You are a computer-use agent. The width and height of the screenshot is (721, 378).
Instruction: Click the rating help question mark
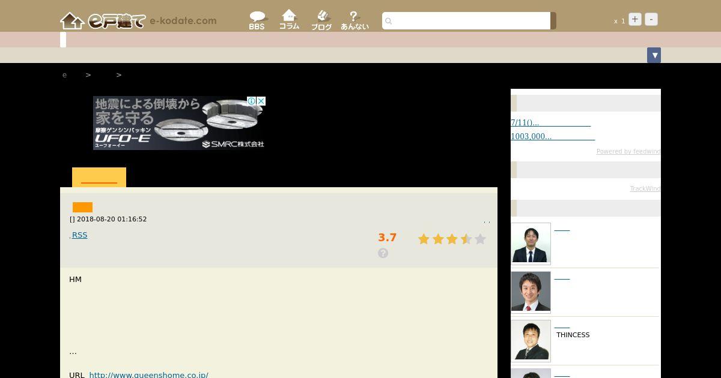(x=383, y=253)
